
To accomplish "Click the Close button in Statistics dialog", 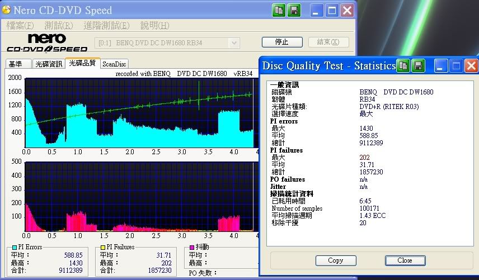I will [405, 260].
